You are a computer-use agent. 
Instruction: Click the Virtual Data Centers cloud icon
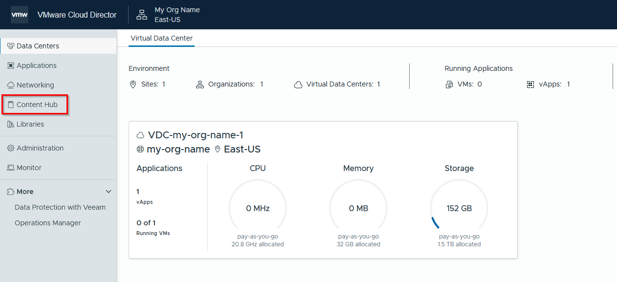pos(298,85)
